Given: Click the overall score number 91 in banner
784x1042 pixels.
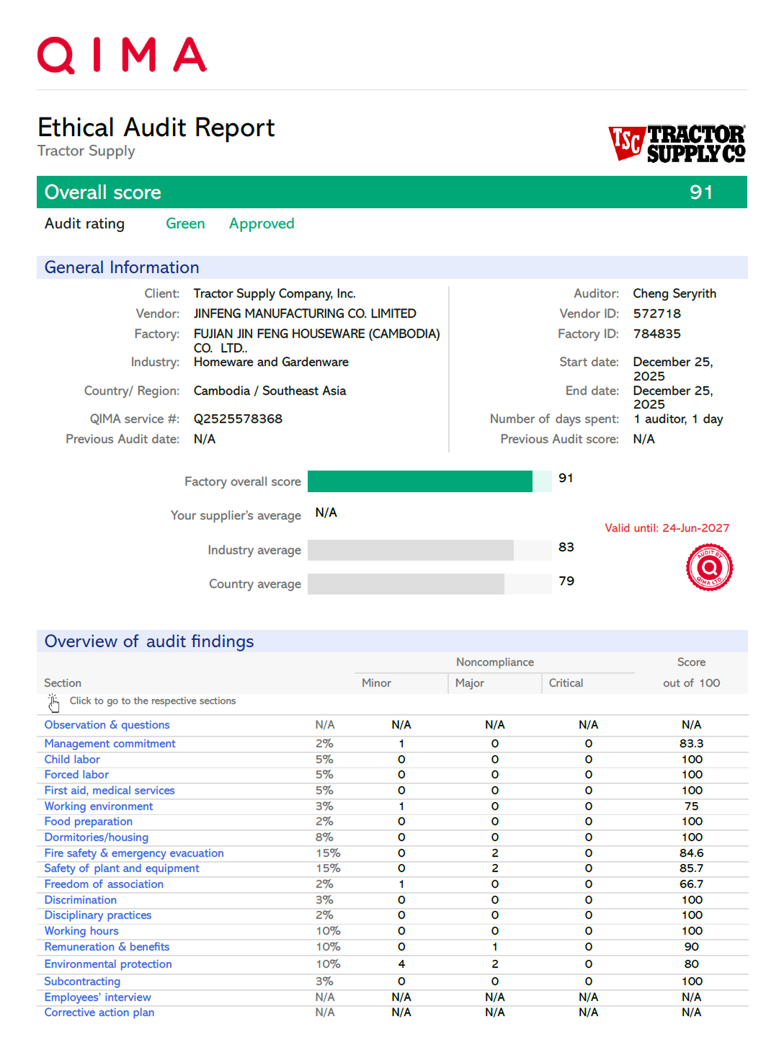Looking at the screenshot, I should point(701,192).
